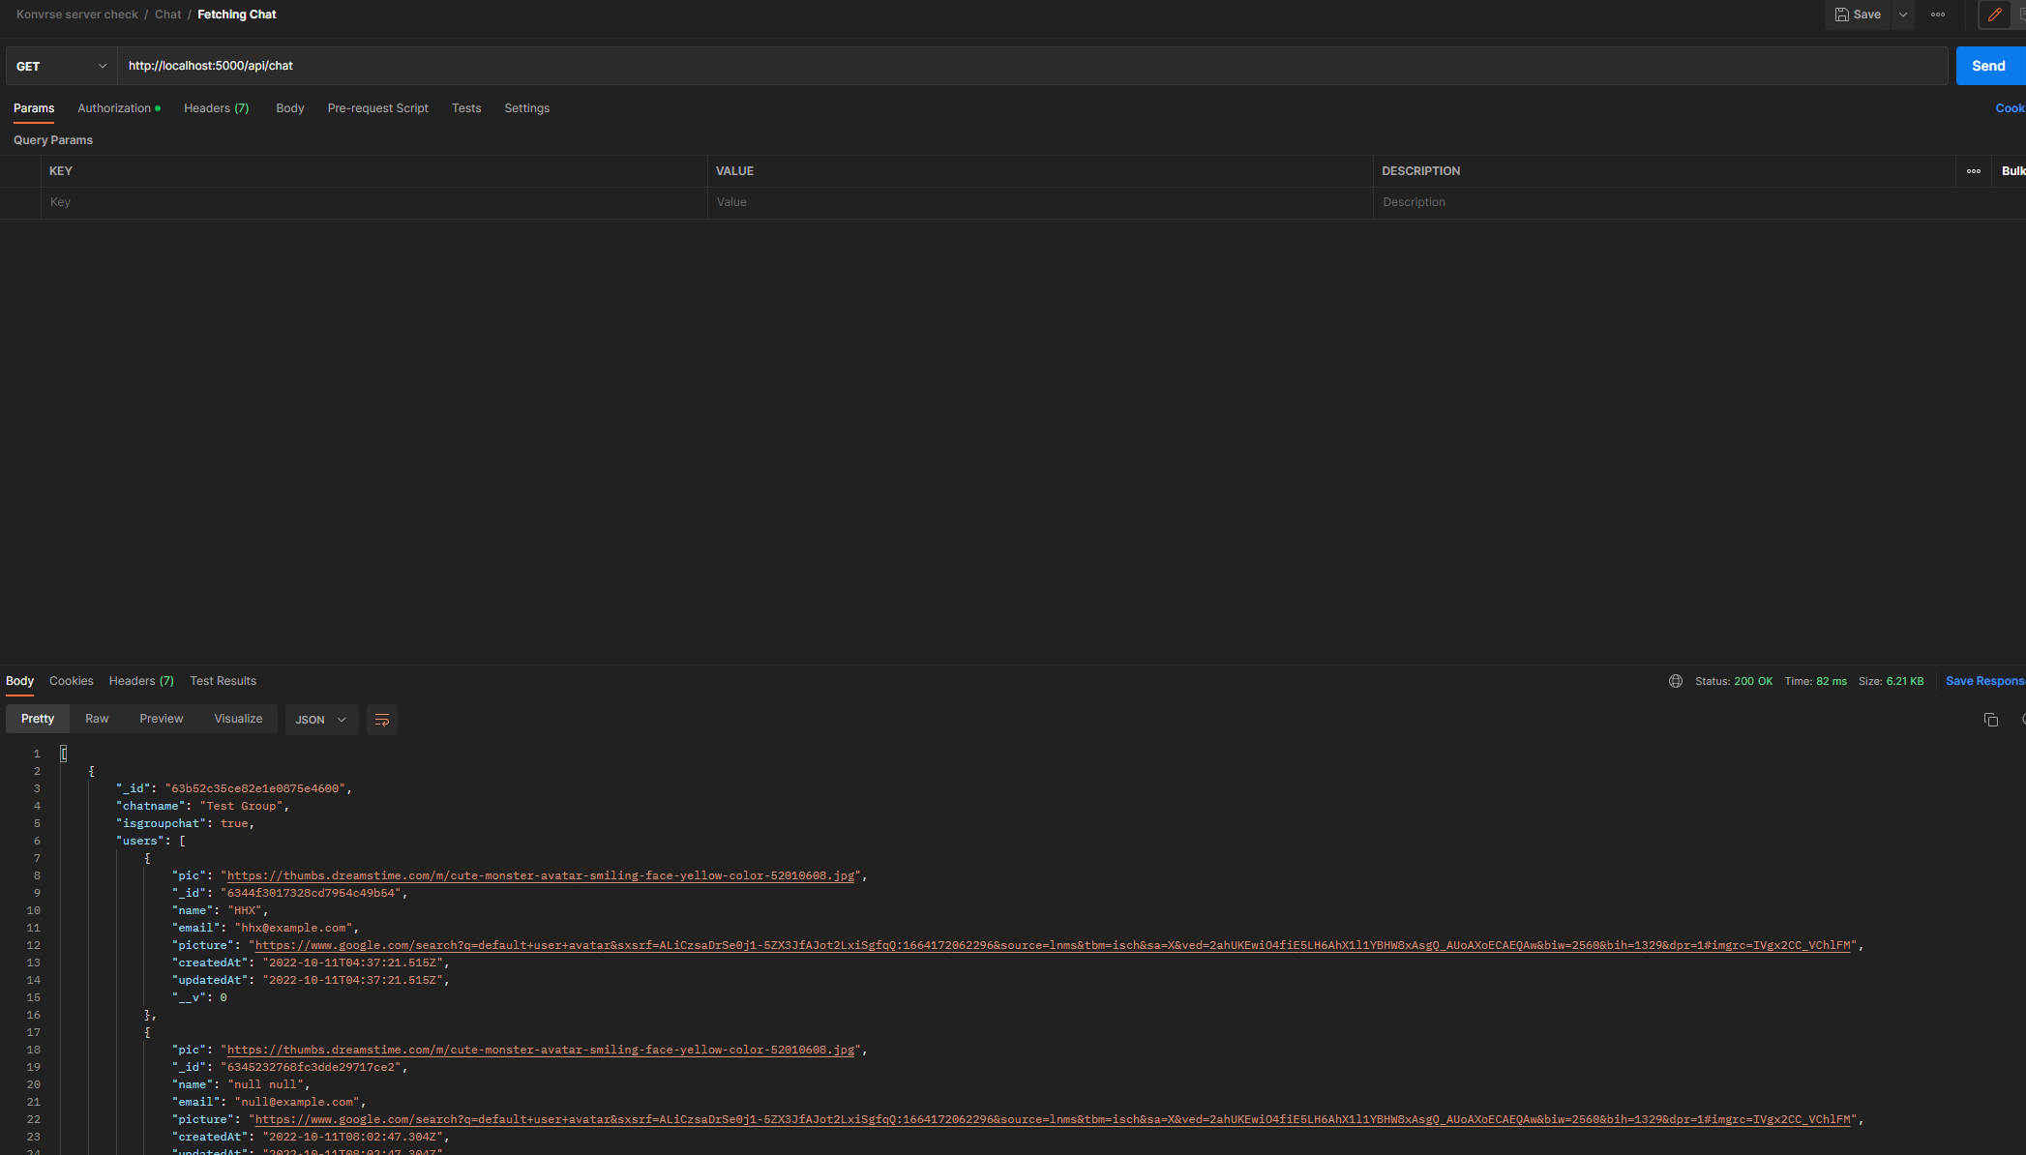
Task: Switch the response view to Preview
Action: pos(161,718)
